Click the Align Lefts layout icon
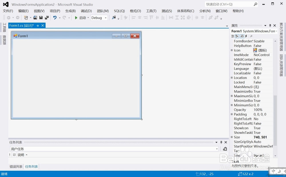This screenshot has width=286, height=177. click(x=134, y=18)
